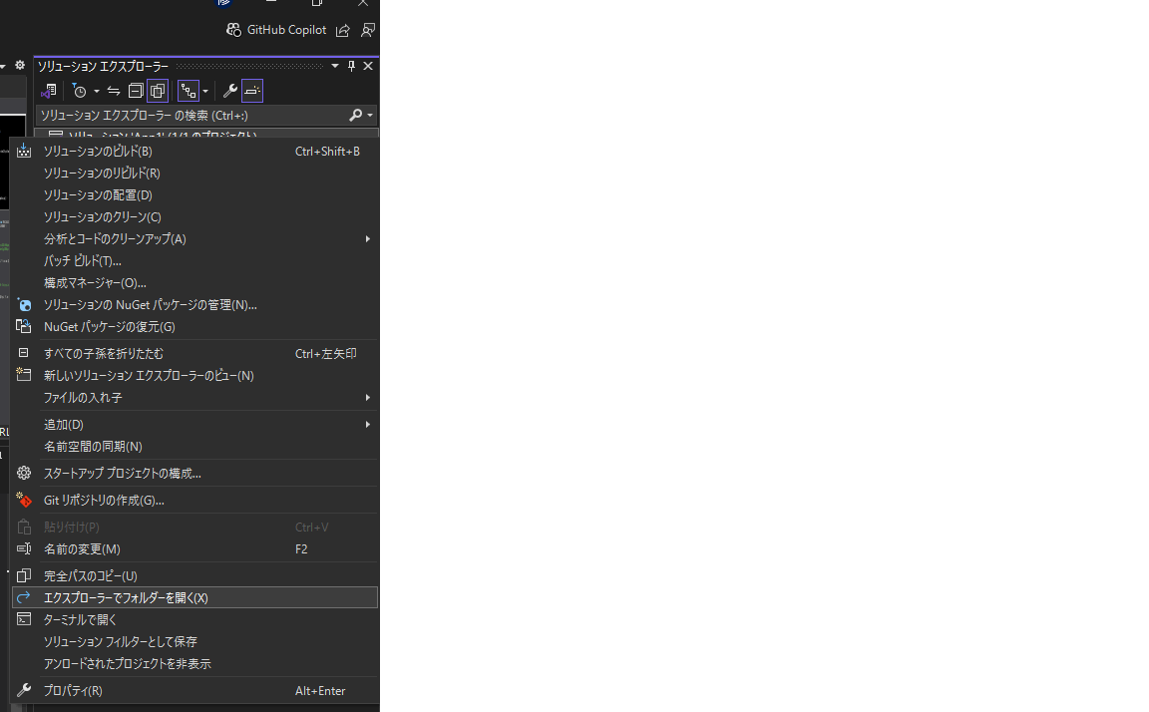Click the rename icon beside 名前の変更
Image resolution: width=1149 pixels, height=712 pixels.
pos(24,548)
